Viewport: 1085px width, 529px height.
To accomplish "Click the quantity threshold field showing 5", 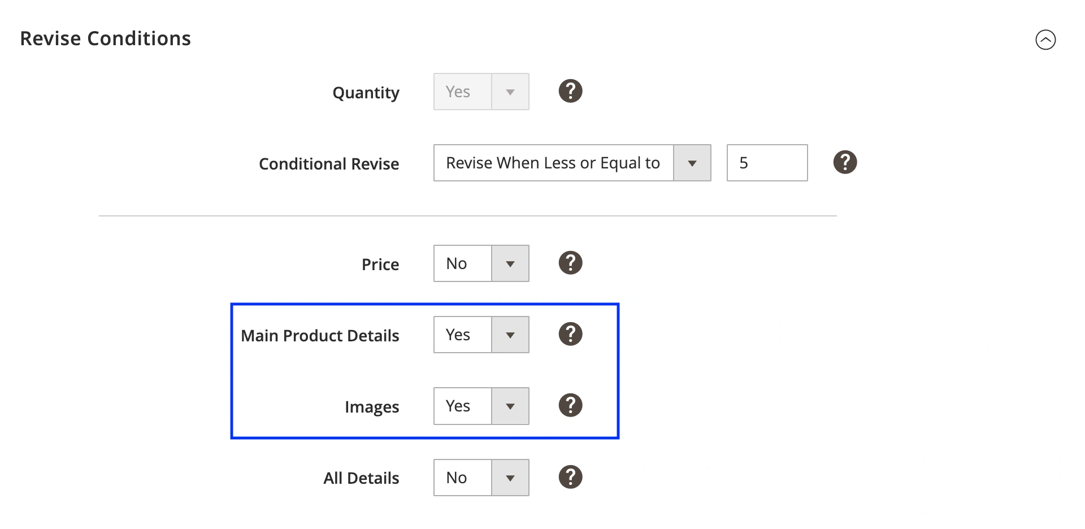I will click(x=767, y=163).
